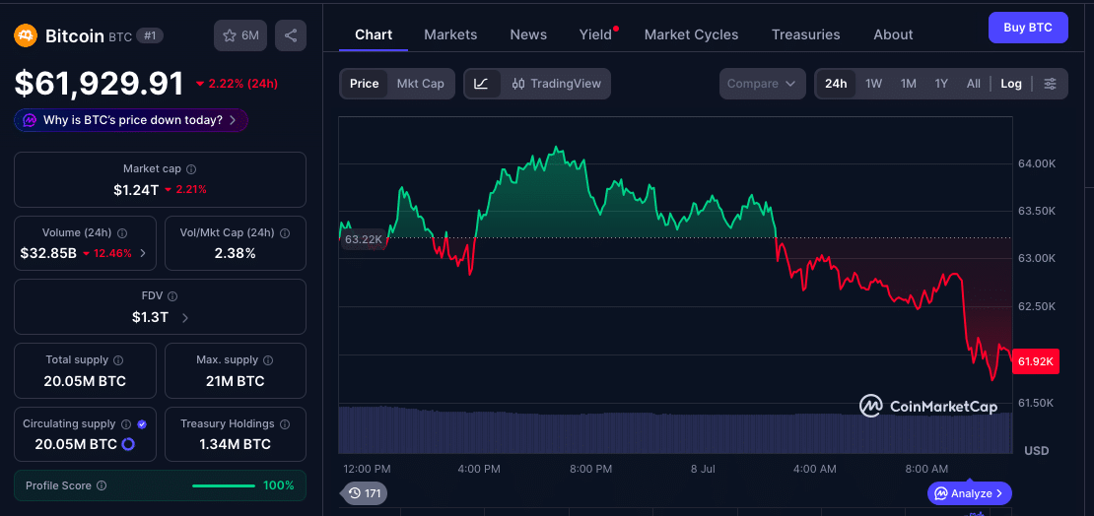Click the Buy BTC button
Image resolution: width=1094 pixels, height=516 pixels.
coord(1028,28)
